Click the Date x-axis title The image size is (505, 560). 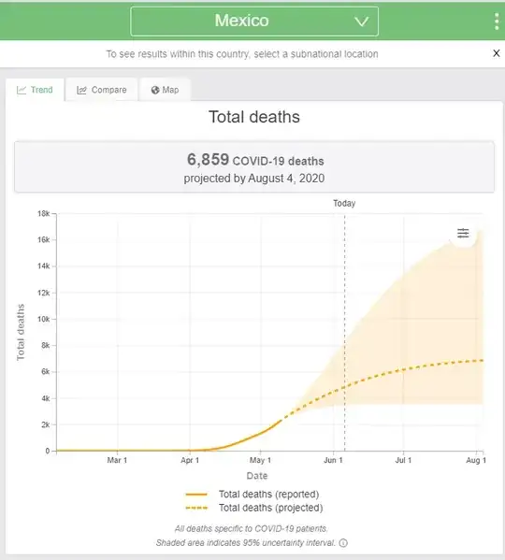(x=257, y=476)
